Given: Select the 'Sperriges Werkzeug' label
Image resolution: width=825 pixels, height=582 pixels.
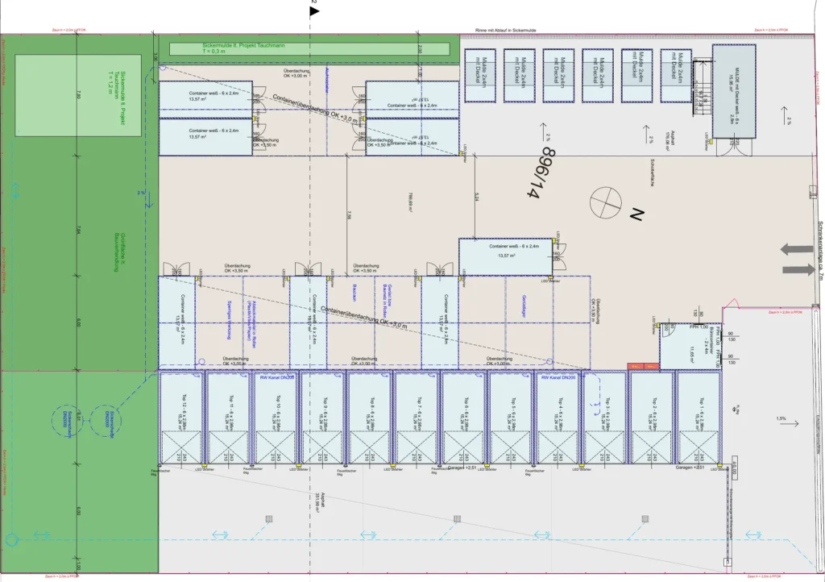Looking at the screenshot, I should tap(230, 319).
